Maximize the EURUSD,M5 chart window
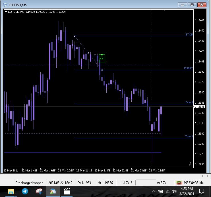Screen dimensions: 211x197 click(192, 5)
